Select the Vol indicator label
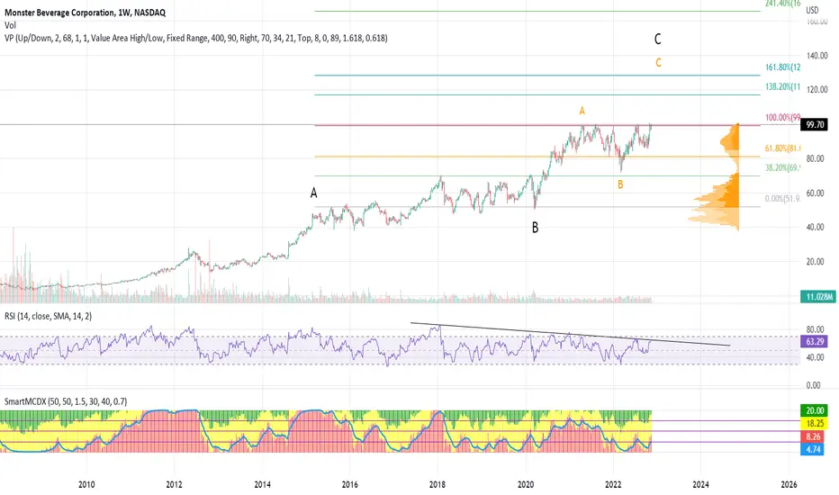 (x=10, y=25)
